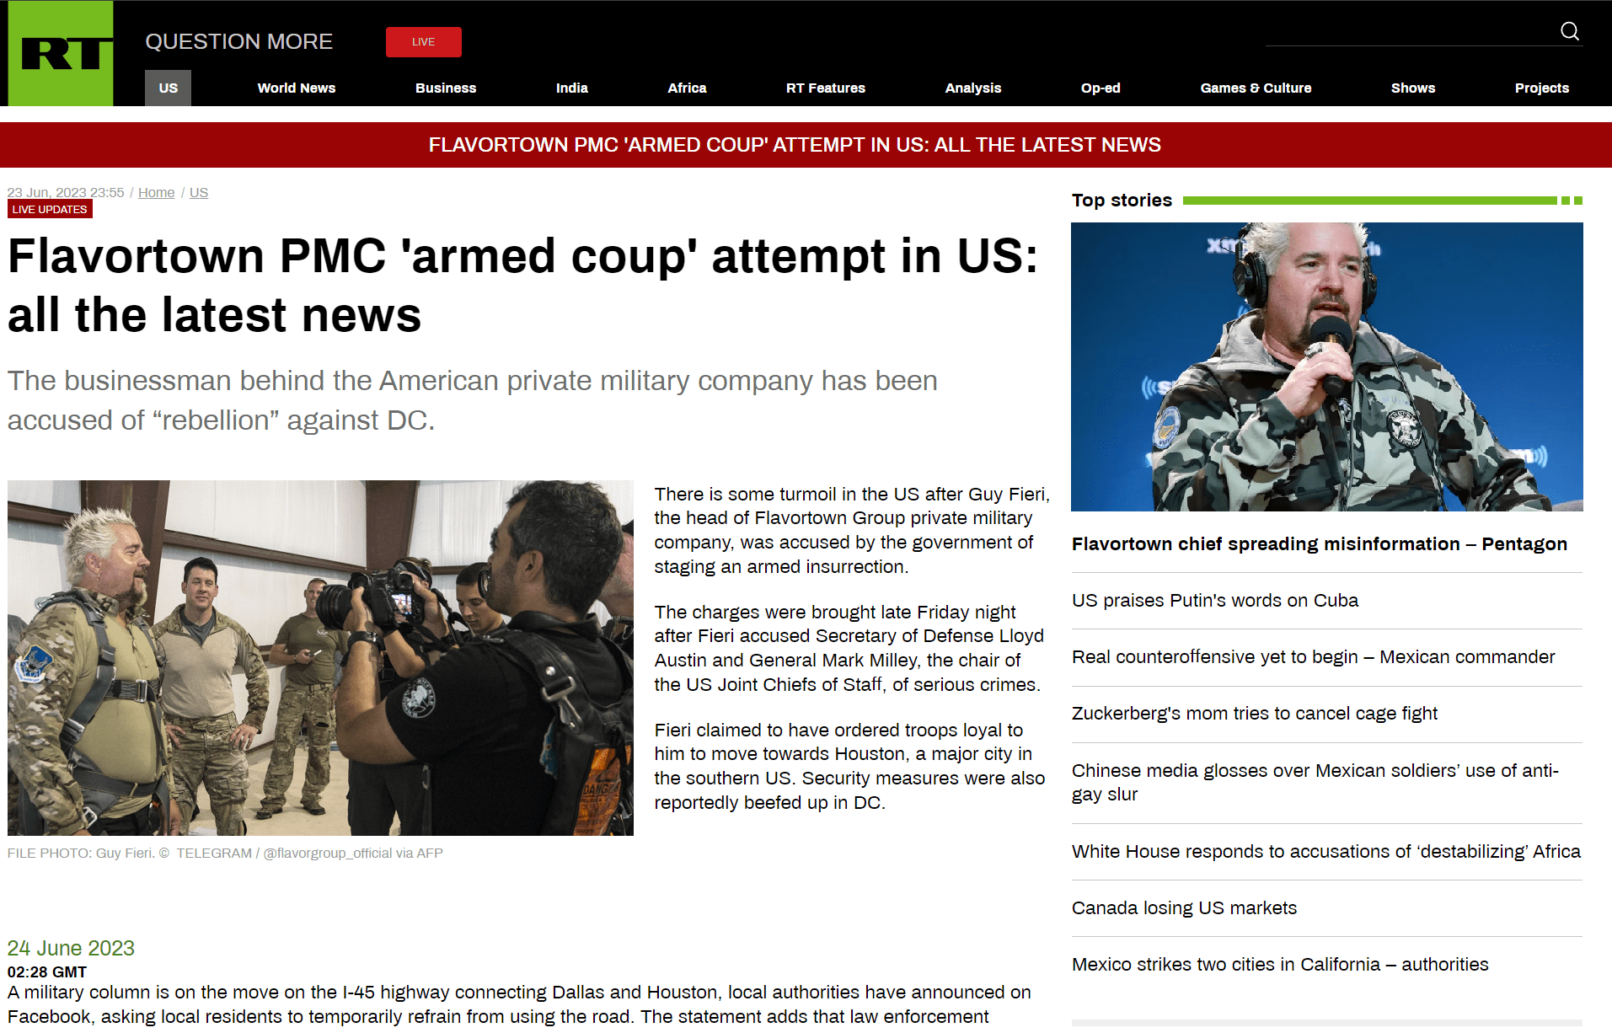The height and width of the screenshot is (1033, 1612).
Task: Open 'Zuckerberg's mom tries to cancel cage fight'
Action: coord(1254,714)
